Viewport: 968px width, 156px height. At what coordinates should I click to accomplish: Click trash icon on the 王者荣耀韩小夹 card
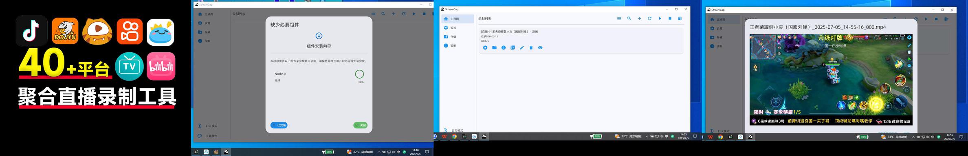pyautogui.click(x=531, y=48)
